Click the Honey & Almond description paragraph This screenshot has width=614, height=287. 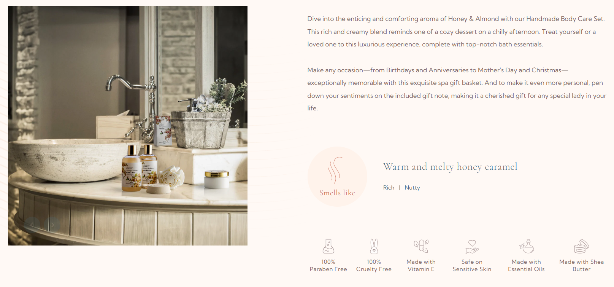pyautogui.click(x=456, y=32)
